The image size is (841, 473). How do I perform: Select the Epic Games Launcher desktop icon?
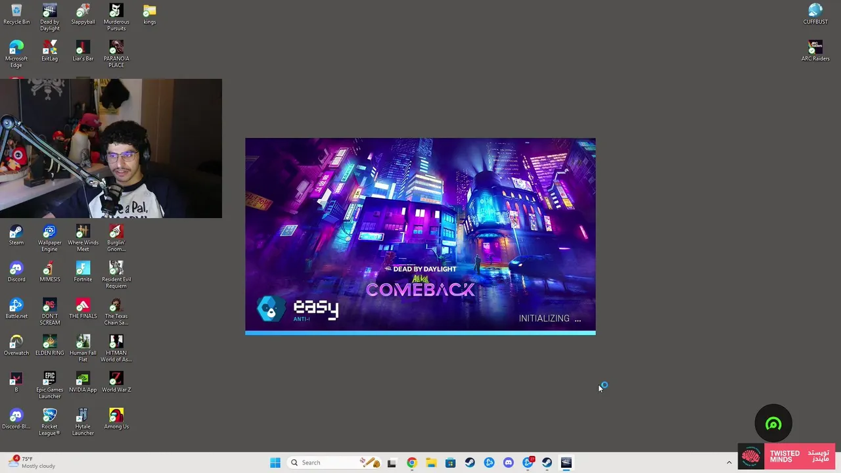[x=49, y=385]
